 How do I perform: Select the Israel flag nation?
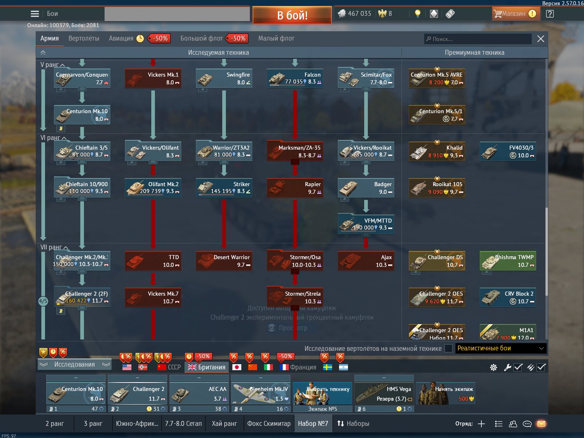pyautogui.click(x=344, y=367)
